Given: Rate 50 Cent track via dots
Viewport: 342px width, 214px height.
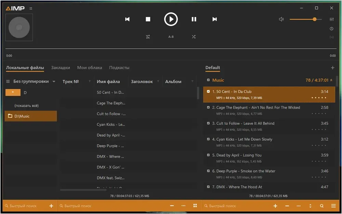Looking at the screenshot, I should [x=319, y=98].
